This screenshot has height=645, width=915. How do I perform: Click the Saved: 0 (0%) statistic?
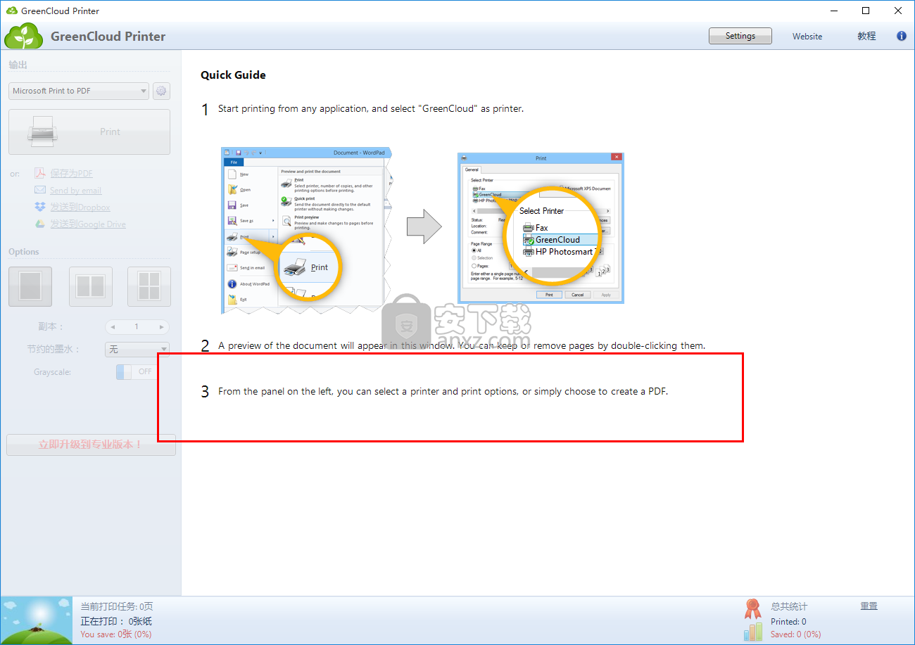[795, 634]
